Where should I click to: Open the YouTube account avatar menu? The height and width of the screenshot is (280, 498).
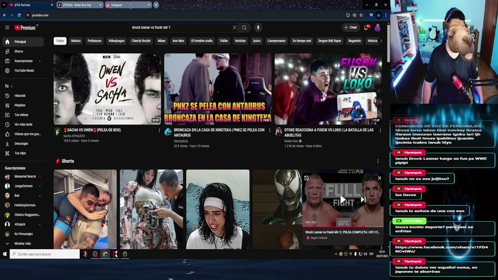(377, 28)
